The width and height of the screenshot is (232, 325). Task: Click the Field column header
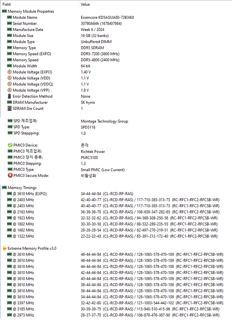tap(7, 4)
